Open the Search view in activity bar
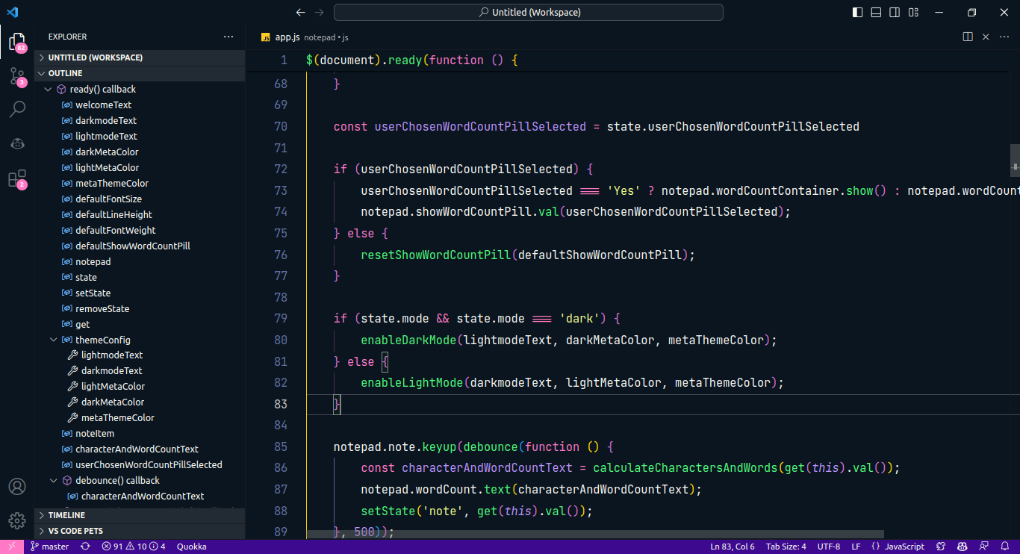This screenshot has width=1020, height=554. pos(16,110)
